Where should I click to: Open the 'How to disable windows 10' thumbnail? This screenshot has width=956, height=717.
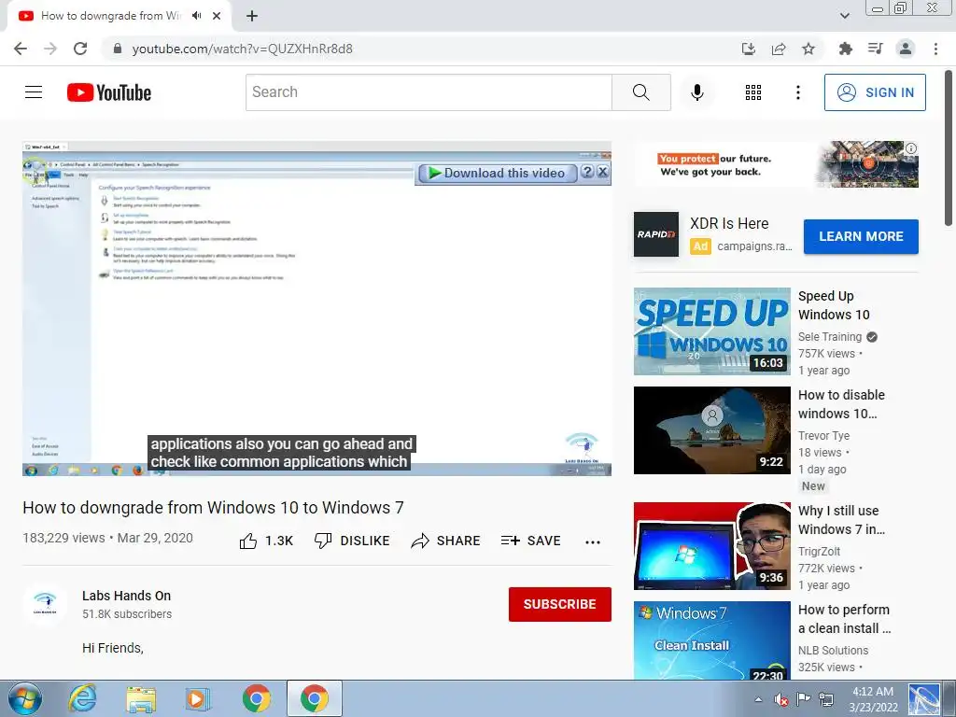pos(712,430)
